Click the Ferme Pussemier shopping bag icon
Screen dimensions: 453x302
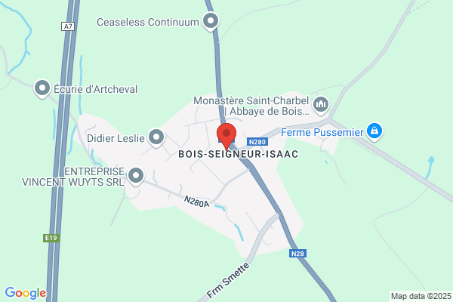click(374, 131)
